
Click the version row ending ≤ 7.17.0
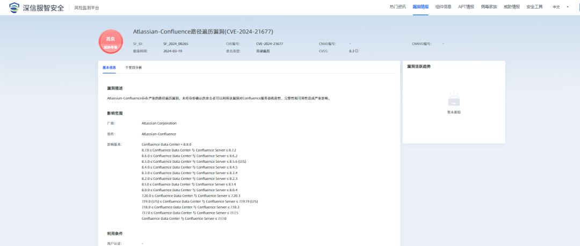(x=184, y=219)
